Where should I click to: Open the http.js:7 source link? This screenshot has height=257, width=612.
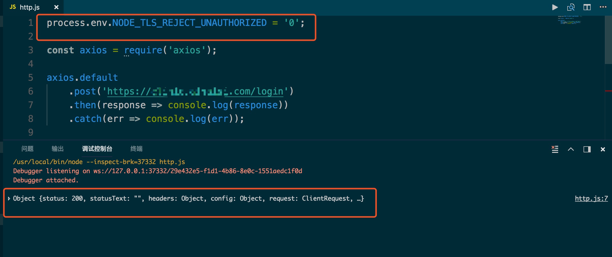[591, 198]
